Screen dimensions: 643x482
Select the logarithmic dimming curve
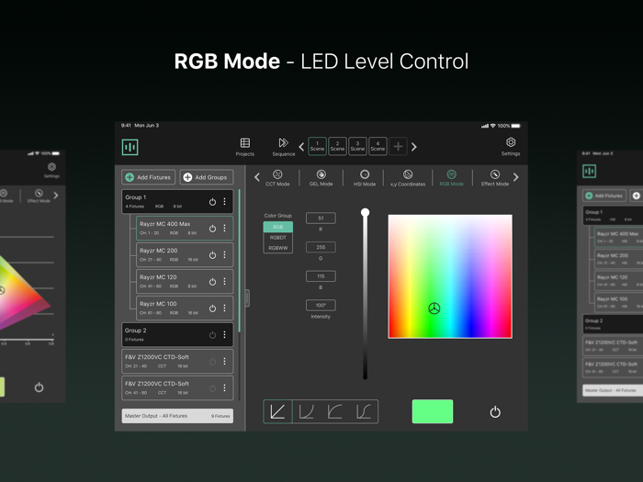335,411
